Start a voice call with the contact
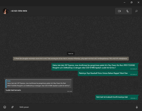Screen dimensions: 142x111 pos(128,11)
